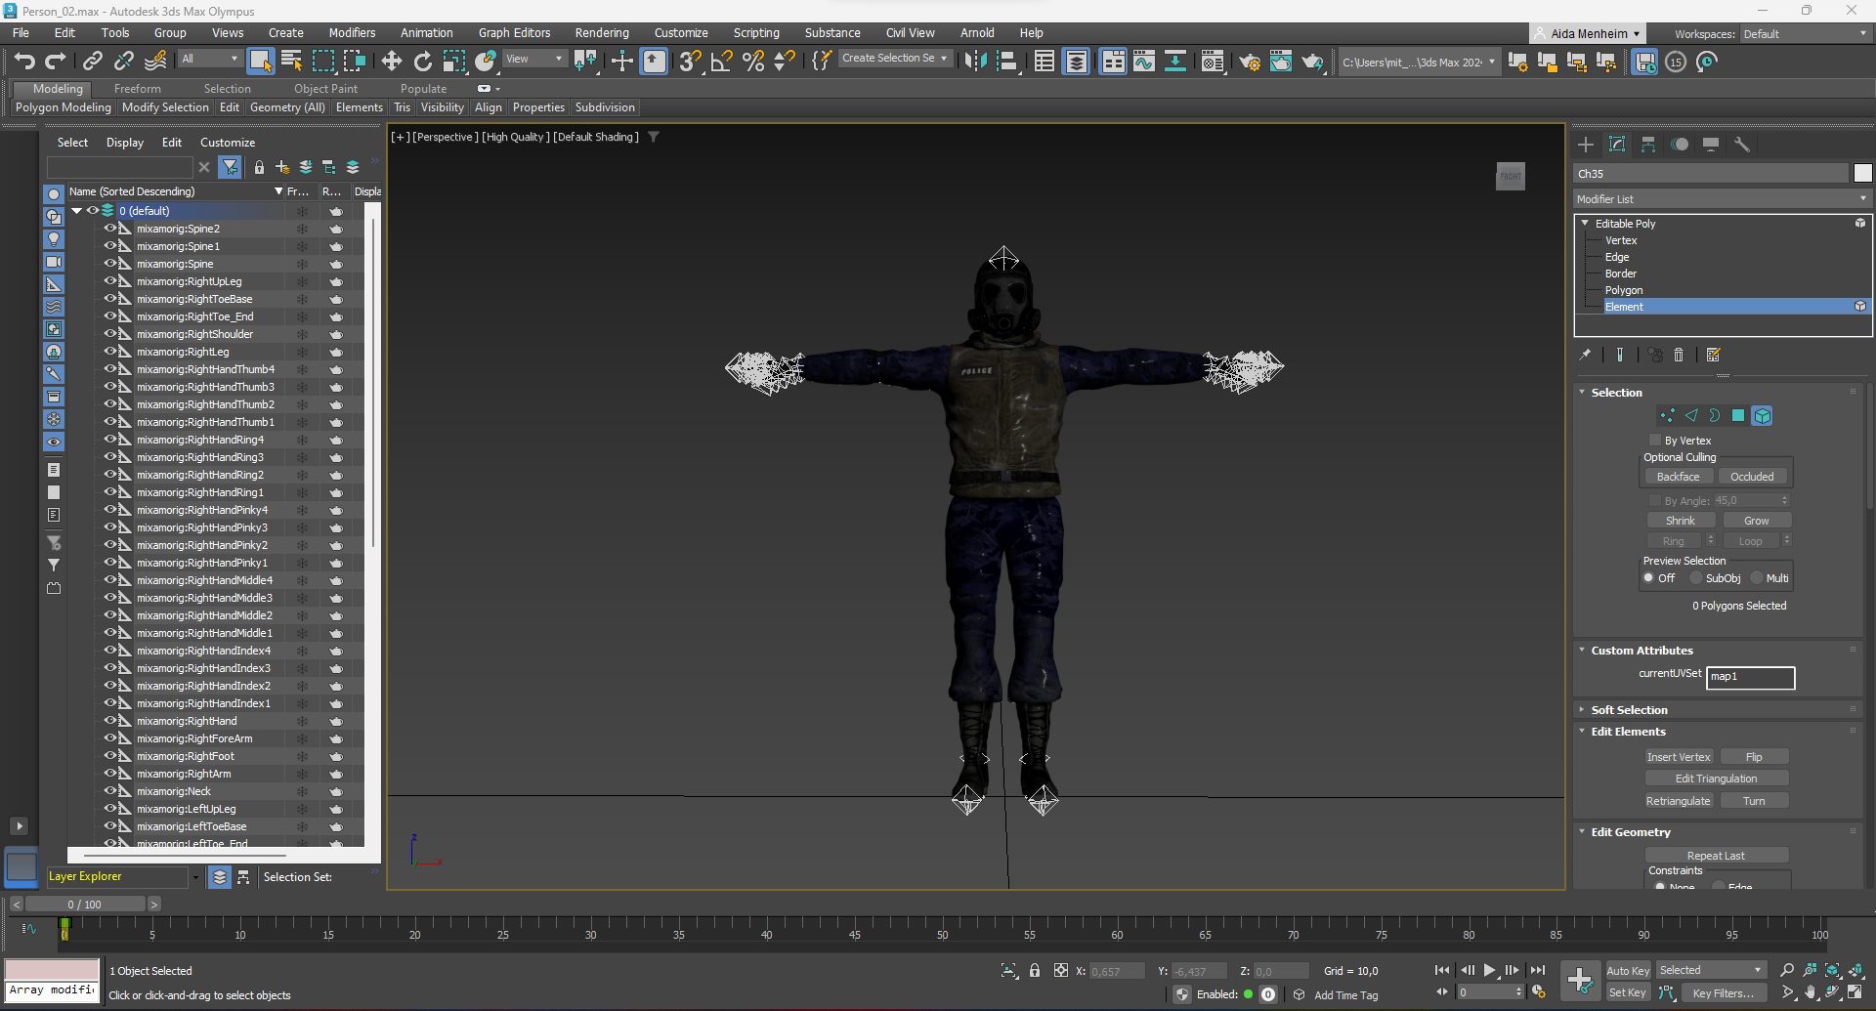Toggle the Angle Snap icon
The width and height of the screenshot is (1876, 1011).
(722, 62)
